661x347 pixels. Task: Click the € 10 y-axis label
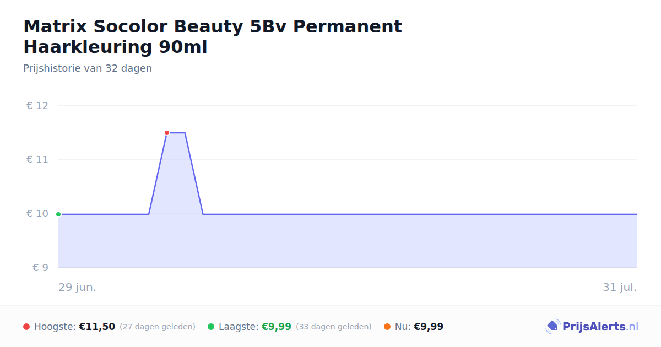[x=37, y=214]
